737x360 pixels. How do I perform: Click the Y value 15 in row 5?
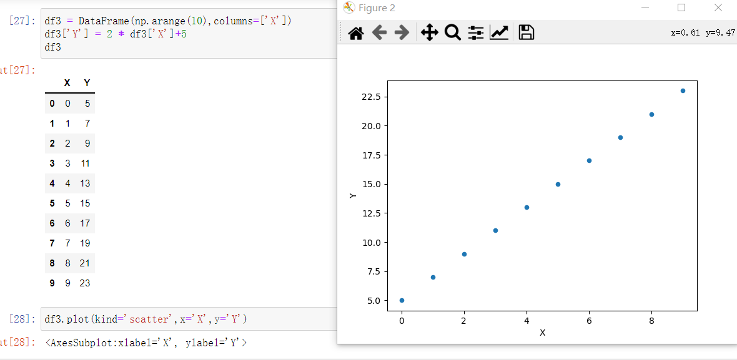click(x=85, y=203)
